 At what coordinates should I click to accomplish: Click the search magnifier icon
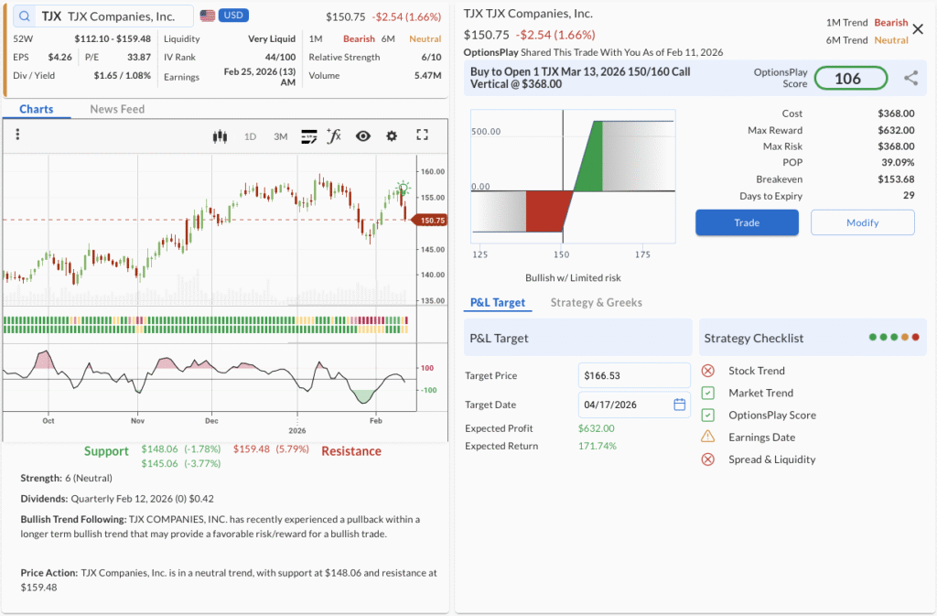pyautogui.click(x=24, y=16)
